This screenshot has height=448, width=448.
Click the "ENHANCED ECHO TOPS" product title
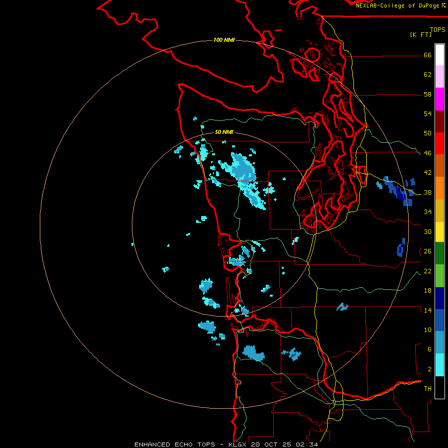click(175, 445)
